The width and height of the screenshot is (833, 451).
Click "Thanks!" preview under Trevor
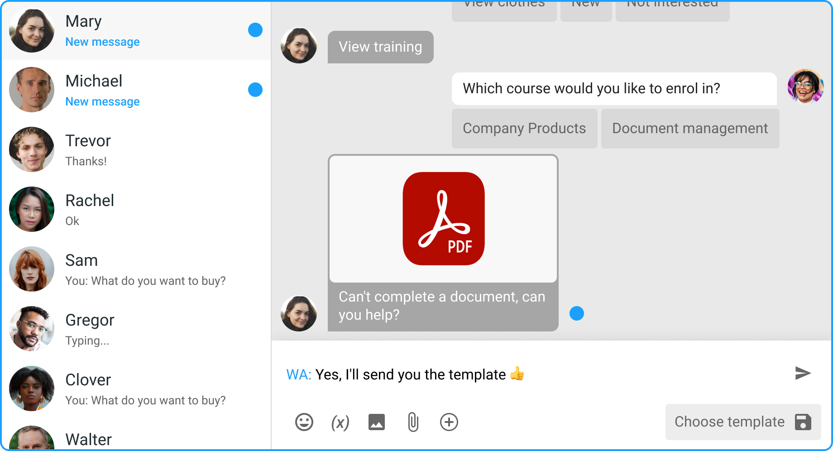point(86,161)
